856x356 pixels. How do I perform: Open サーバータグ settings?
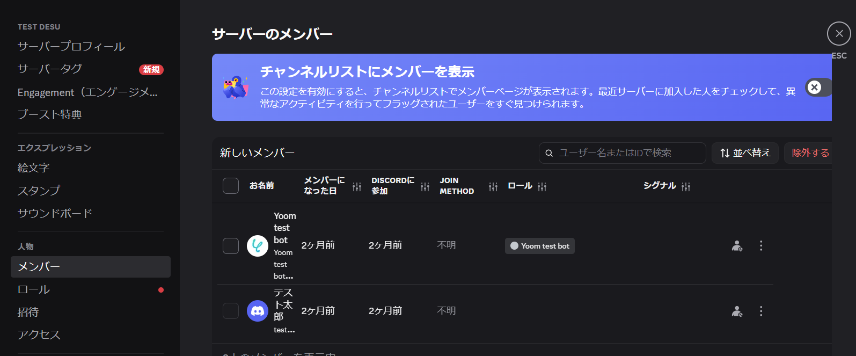pos(49,69)
